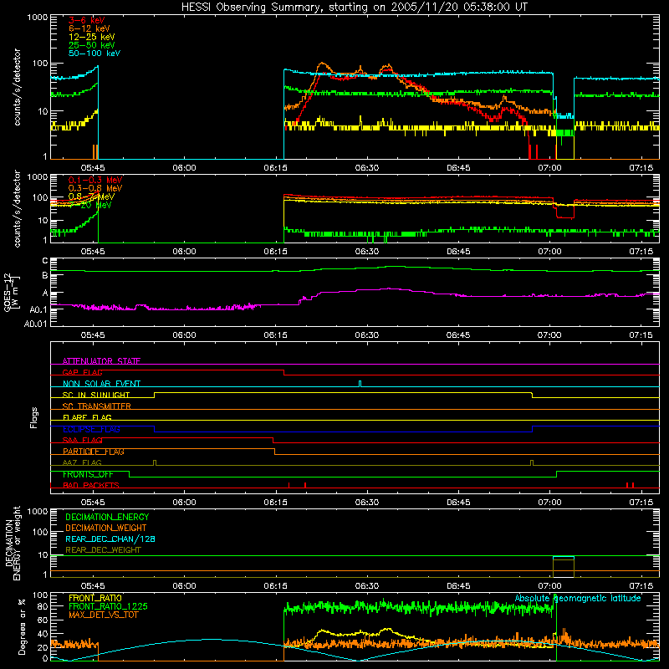Click the Degrees or % axis label
Image resolution: width=669 pixels, height=669 pixels.
pos(22,626)
